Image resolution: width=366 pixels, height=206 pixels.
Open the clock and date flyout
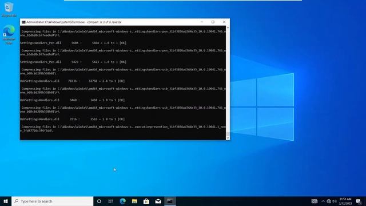(345, 201)
